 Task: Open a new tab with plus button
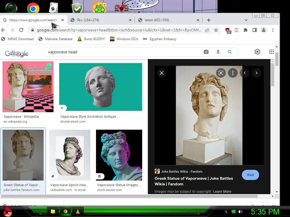209,20
